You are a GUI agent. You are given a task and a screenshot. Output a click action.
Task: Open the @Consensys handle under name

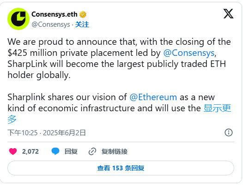pos(51,24)
